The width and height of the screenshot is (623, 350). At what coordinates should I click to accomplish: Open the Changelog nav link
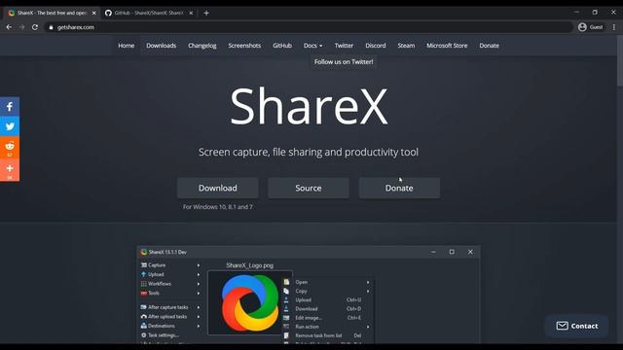(x=202, y=46)
